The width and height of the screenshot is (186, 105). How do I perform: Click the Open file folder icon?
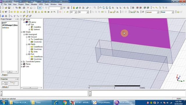6,8
